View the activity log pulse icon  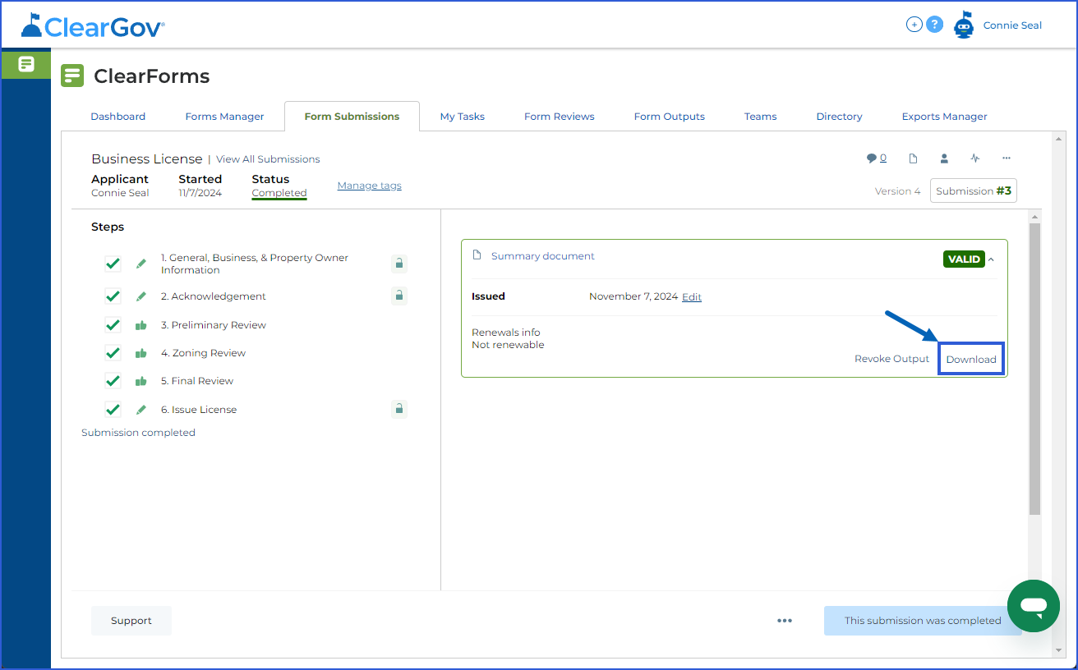(x=975, y=158)
